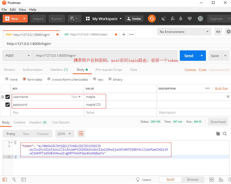The width and height of the screenshot is (231, 184).
Task: Switch bottom toggle to Browse mode
Action: (193, 180)
